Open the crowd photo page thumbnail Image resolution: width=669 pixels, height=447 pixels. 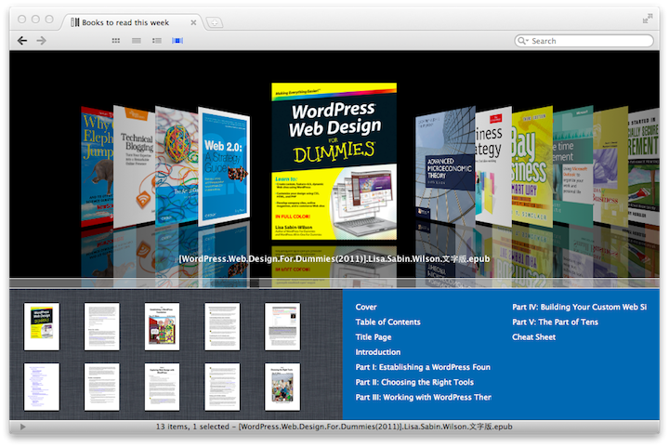tap(282, 387)
